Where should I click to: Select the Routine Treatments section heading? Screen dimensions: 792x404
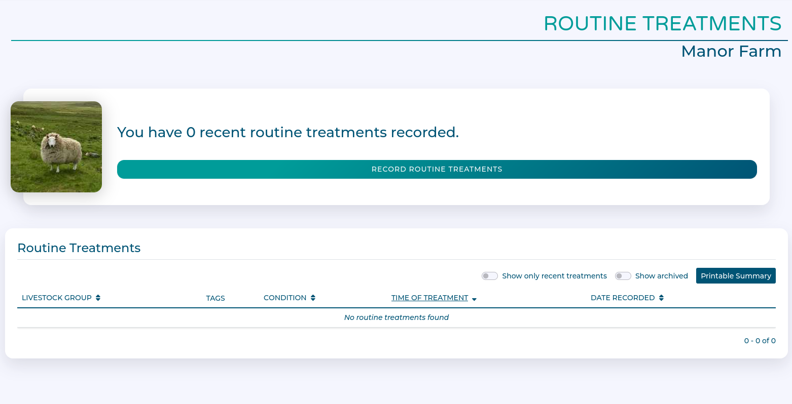coord(79,248)
